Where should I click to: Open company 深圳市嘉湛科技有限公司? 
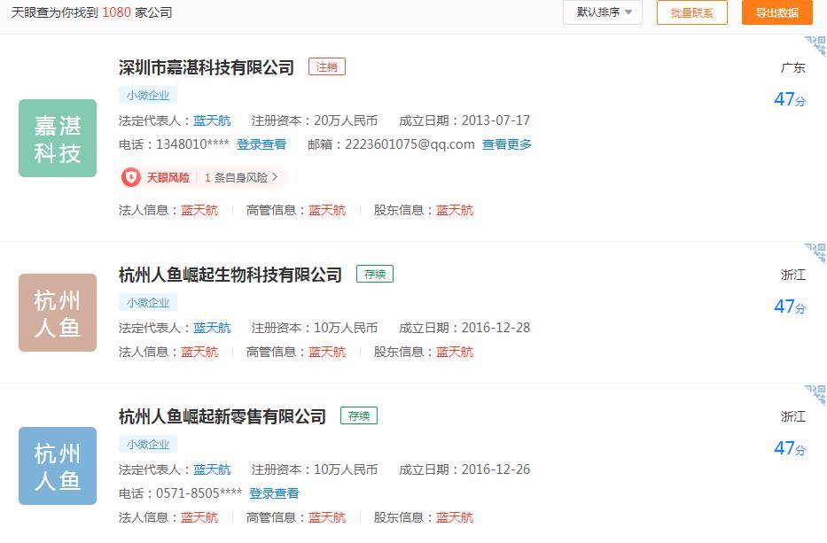(x=207, y=67)
